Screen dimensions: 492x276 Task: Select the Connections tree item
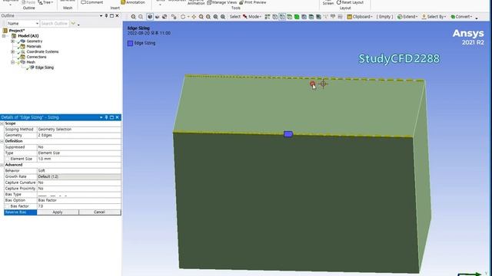point(36,57)
